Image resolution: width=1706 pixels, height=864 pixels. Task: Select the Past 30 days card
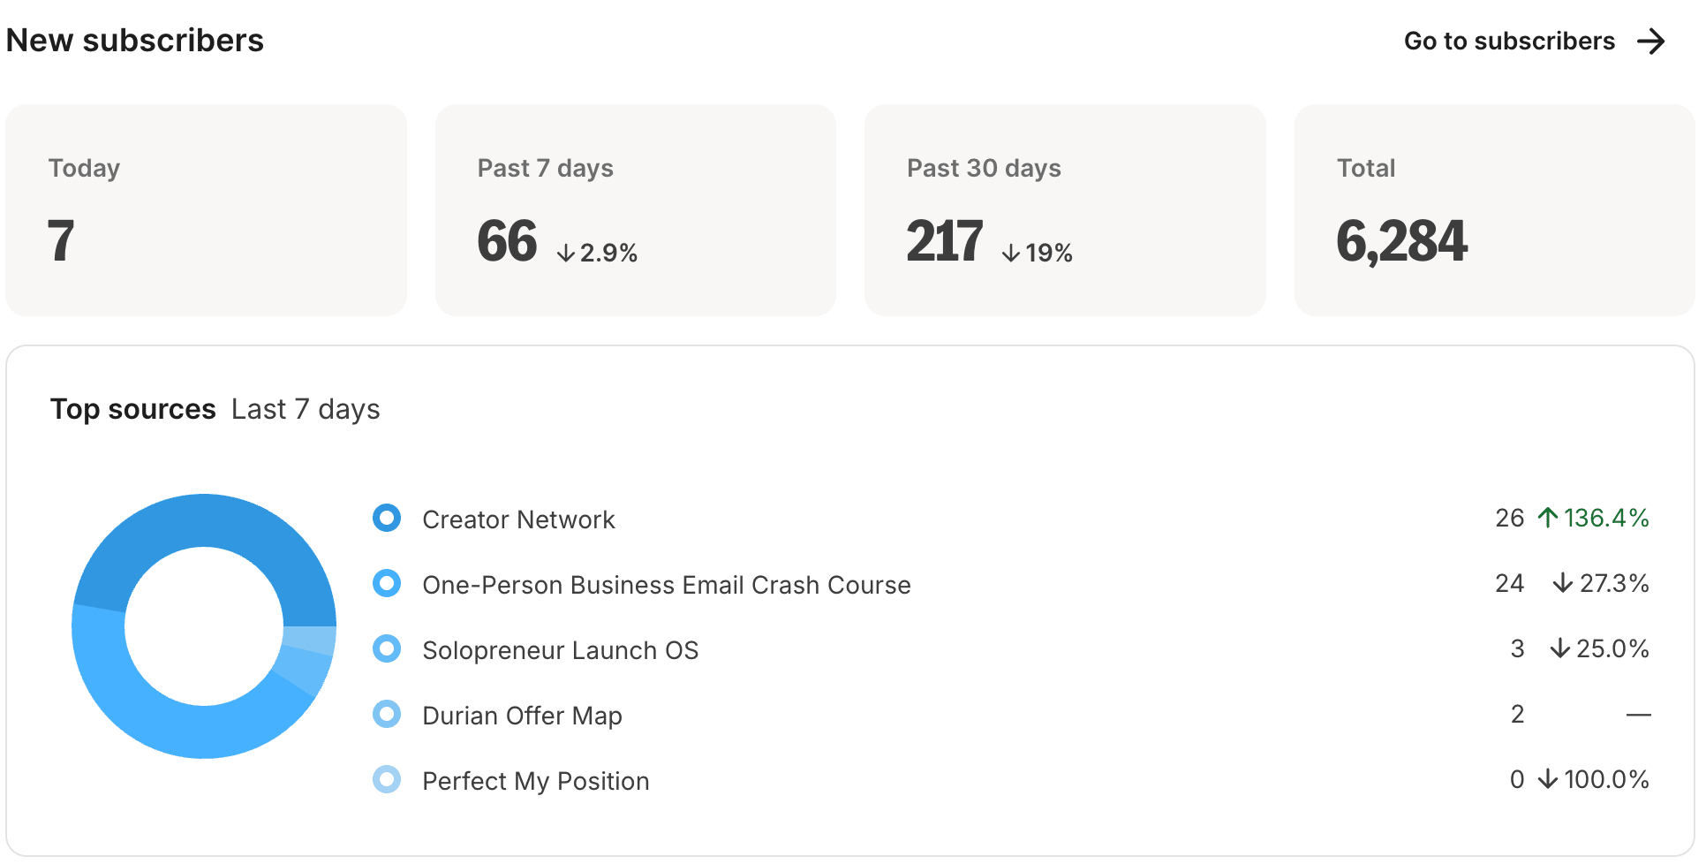(x=1064, y=209)
